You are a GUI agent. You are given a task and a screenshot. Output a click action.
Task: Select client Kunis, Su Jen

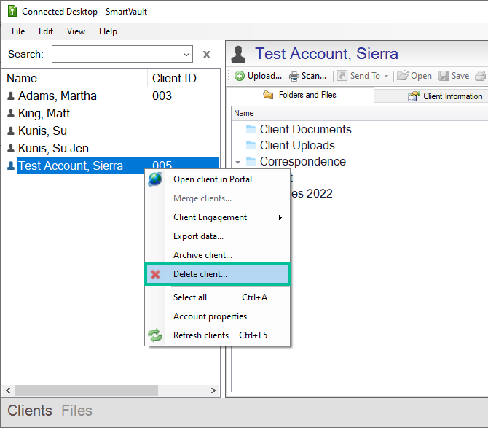(53, 148)
